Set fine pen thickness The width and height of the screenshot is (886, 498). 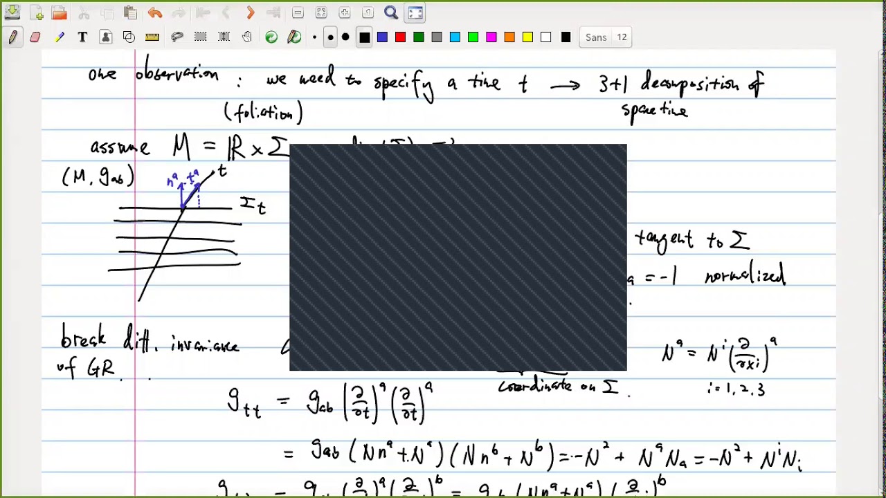click(315, 37)
